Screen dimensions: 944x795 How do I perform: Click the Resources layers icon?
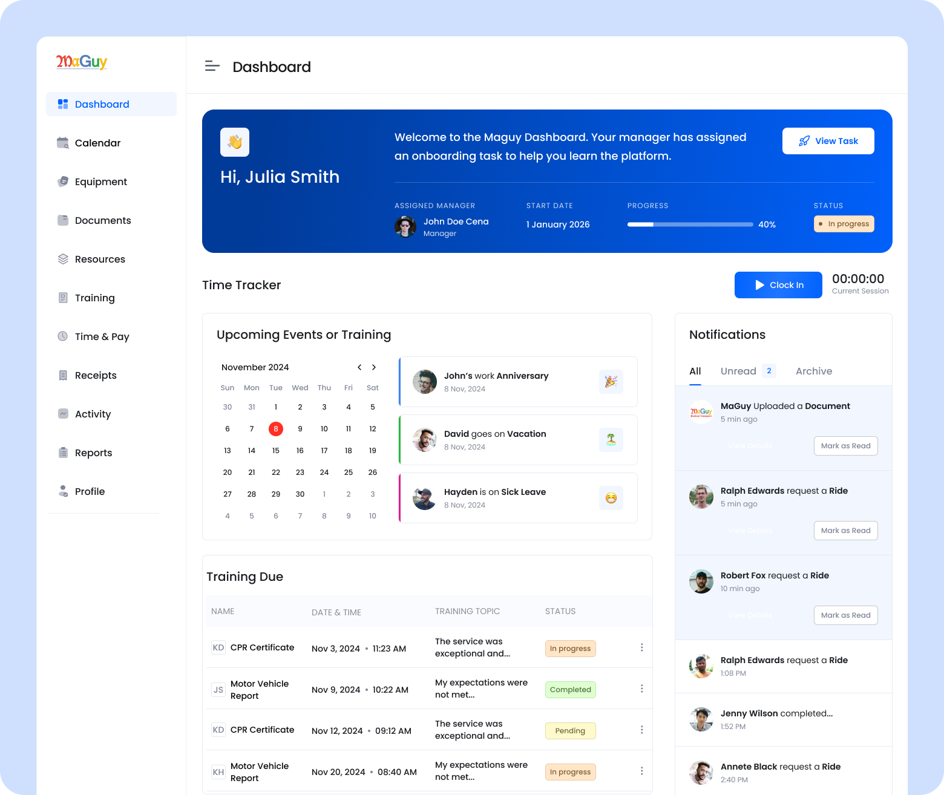pos(63,259)
